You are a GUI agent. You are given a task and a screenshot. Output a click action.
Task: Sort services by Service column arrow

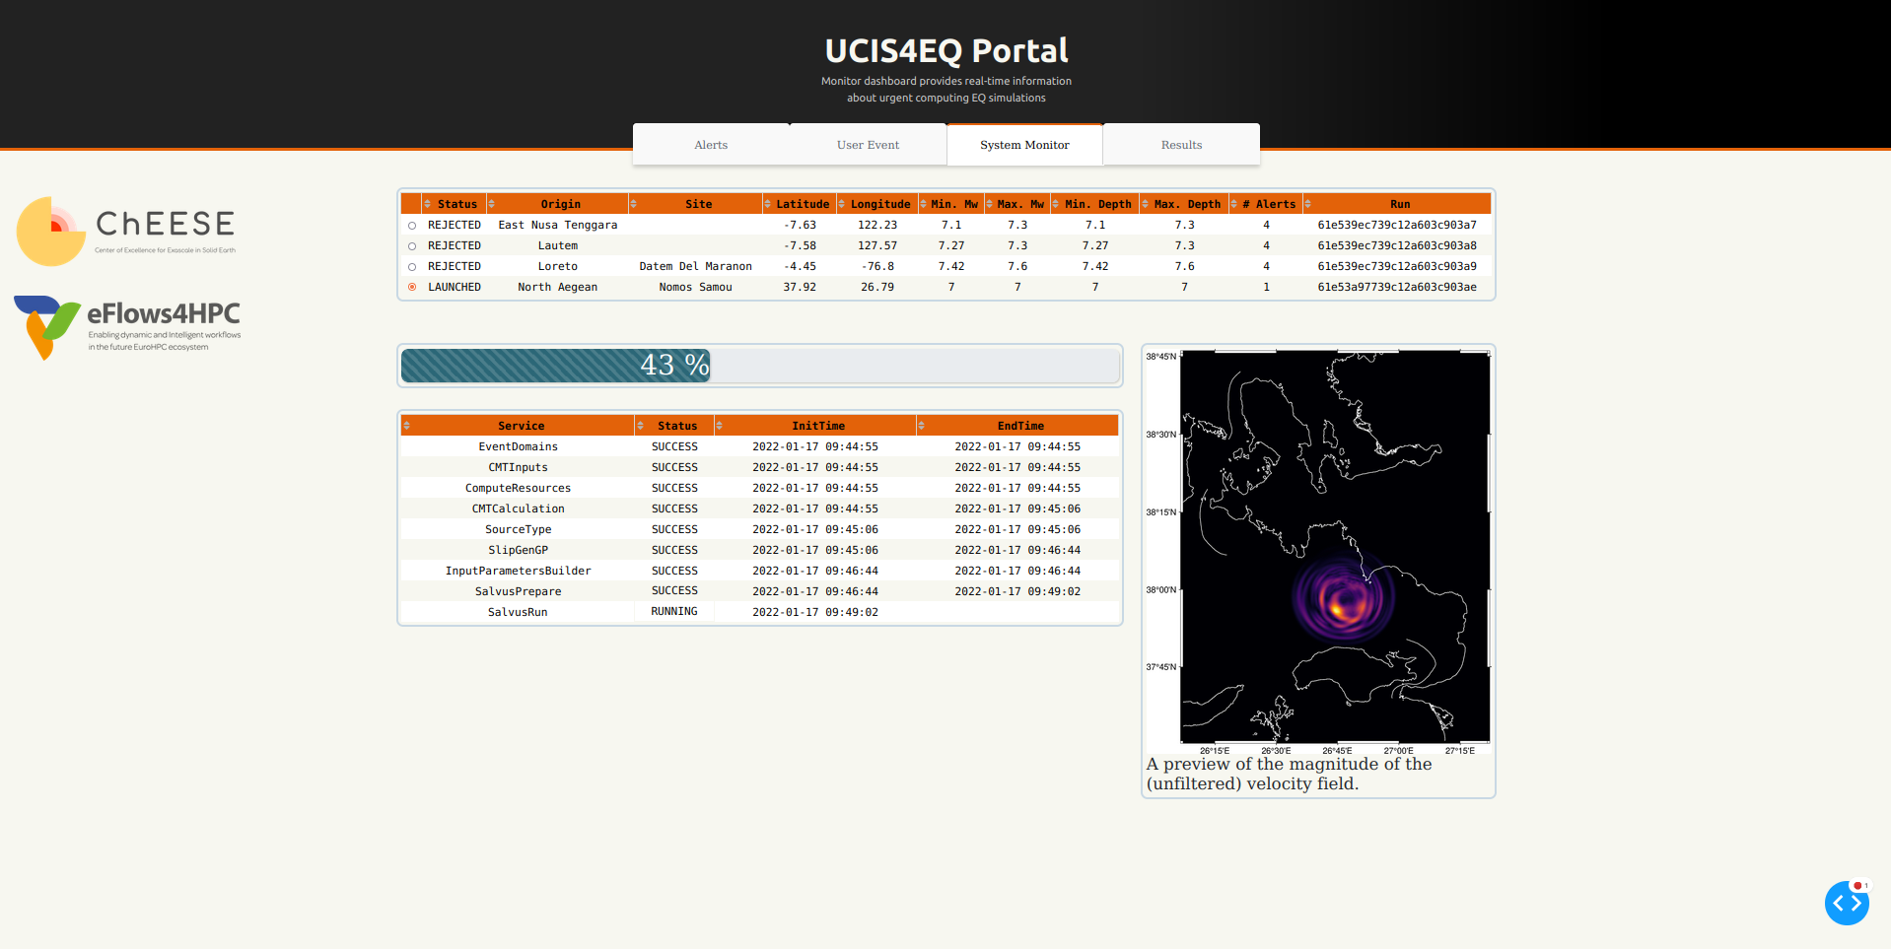pos(406,426)
